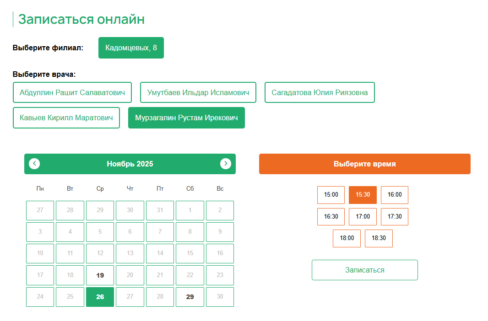Select the 17:00 appointment time
The width and height of the screenshot is (488, 321).
(363, 217)
